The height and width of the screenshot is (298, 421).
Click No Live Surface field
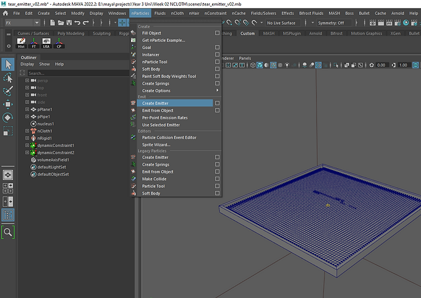tap(283, 23)
